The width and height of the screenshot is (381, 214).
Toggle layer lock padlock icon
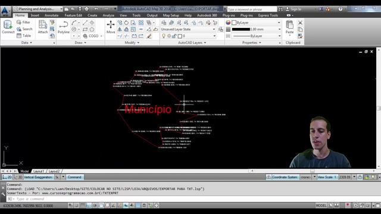(x=174, y=36)
